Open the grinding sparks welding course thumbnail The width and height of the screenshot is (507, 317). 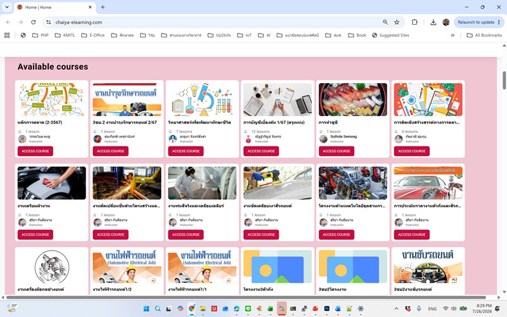[x=127, y=183]
